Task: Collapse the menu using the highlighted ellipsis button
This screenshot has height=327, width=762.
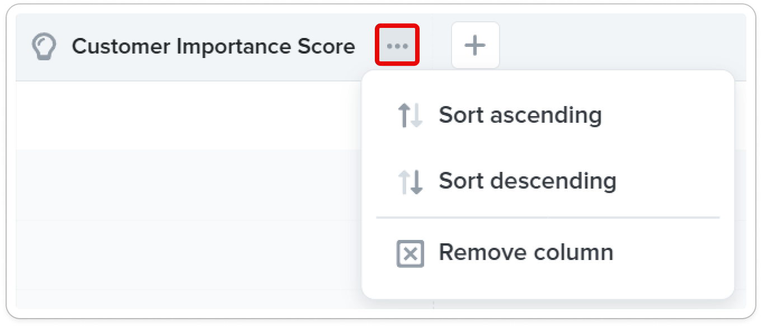Action: point(397,46)
